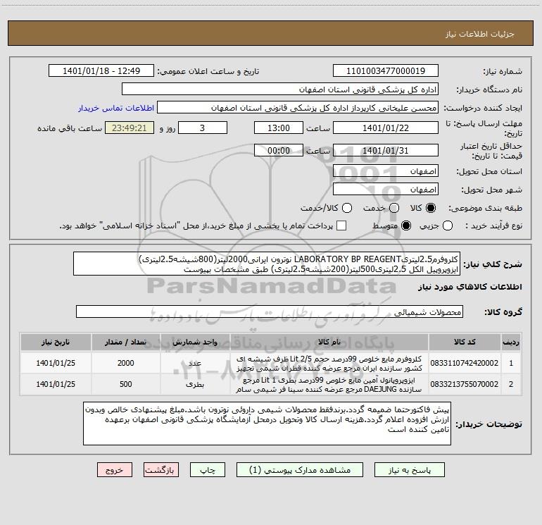Click product code 0833213755070002

click(x=465, y=384)
